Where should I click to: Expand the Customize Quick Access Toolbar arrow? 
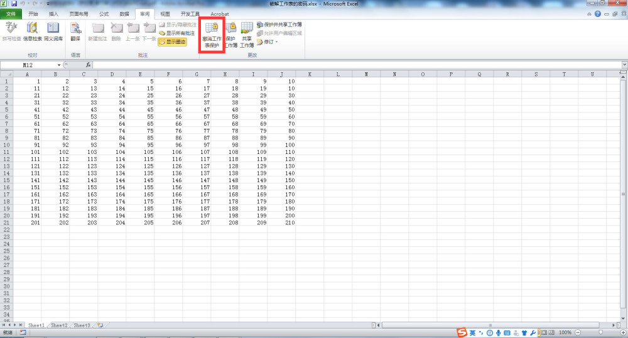[x=48, y=4]
